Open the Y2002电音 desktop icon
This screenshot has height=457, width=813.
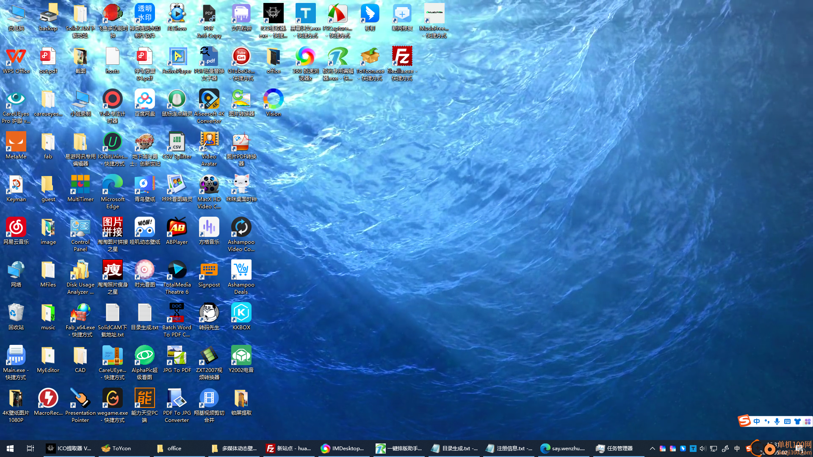point(241,360)
